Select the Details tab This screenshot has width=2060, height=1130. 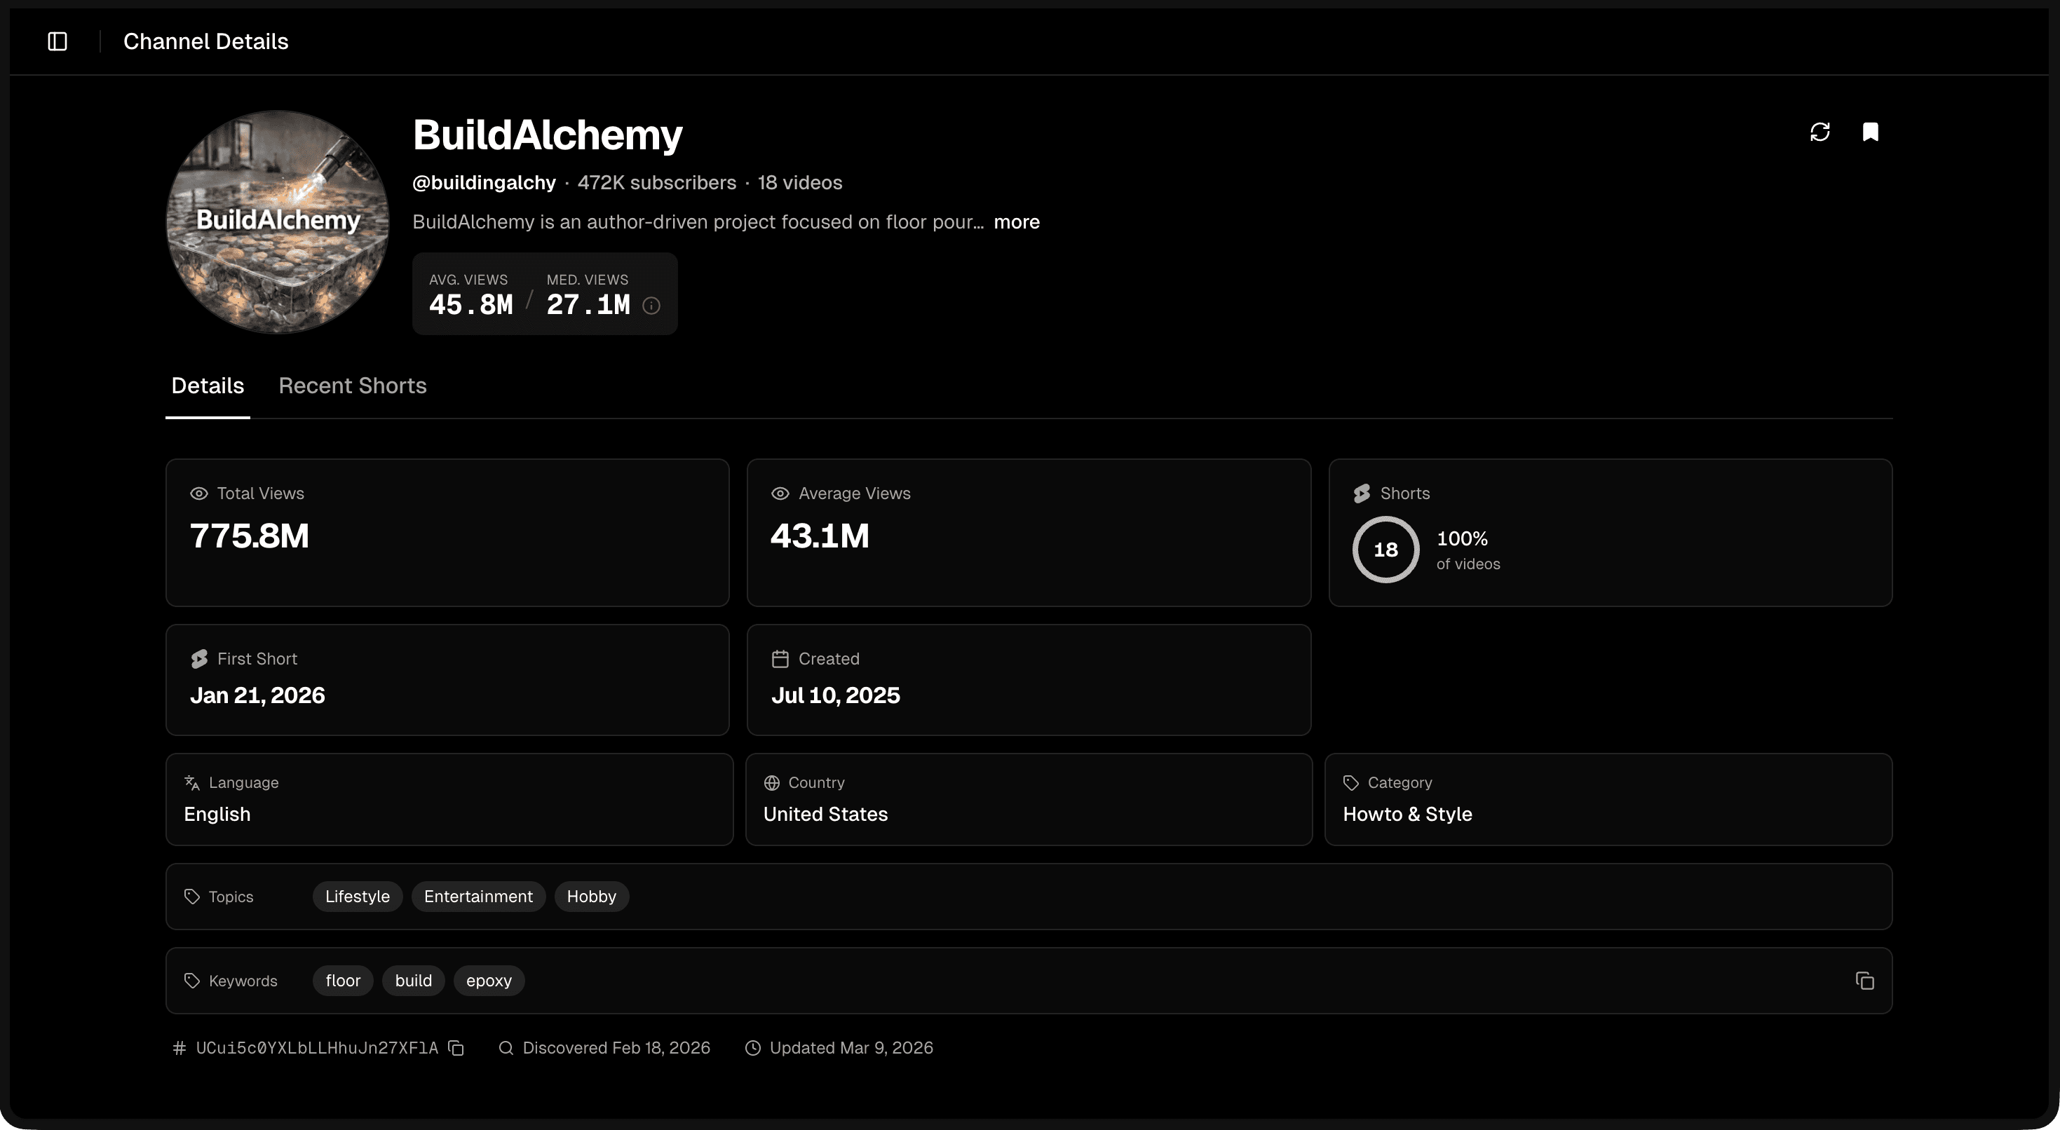click(x=207, y=386)
